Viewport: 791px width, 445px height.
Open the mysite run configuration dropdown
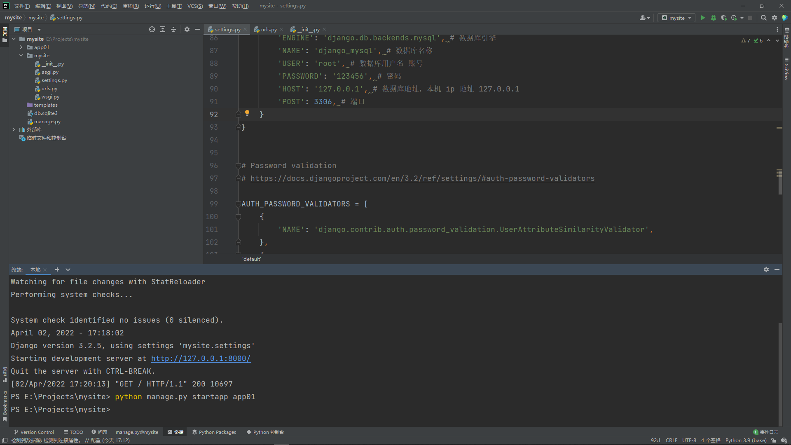tap(676, 18)
